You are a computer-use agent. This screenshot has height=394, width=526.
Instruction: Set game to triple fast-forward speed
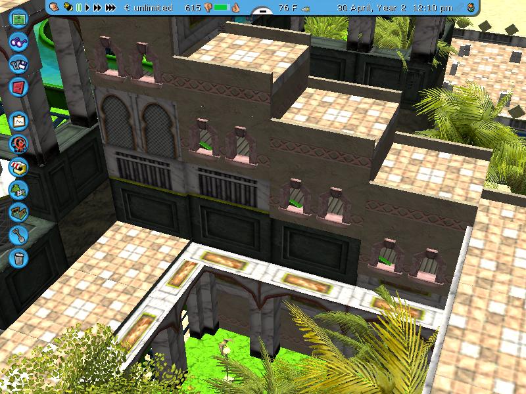point(110,7)
